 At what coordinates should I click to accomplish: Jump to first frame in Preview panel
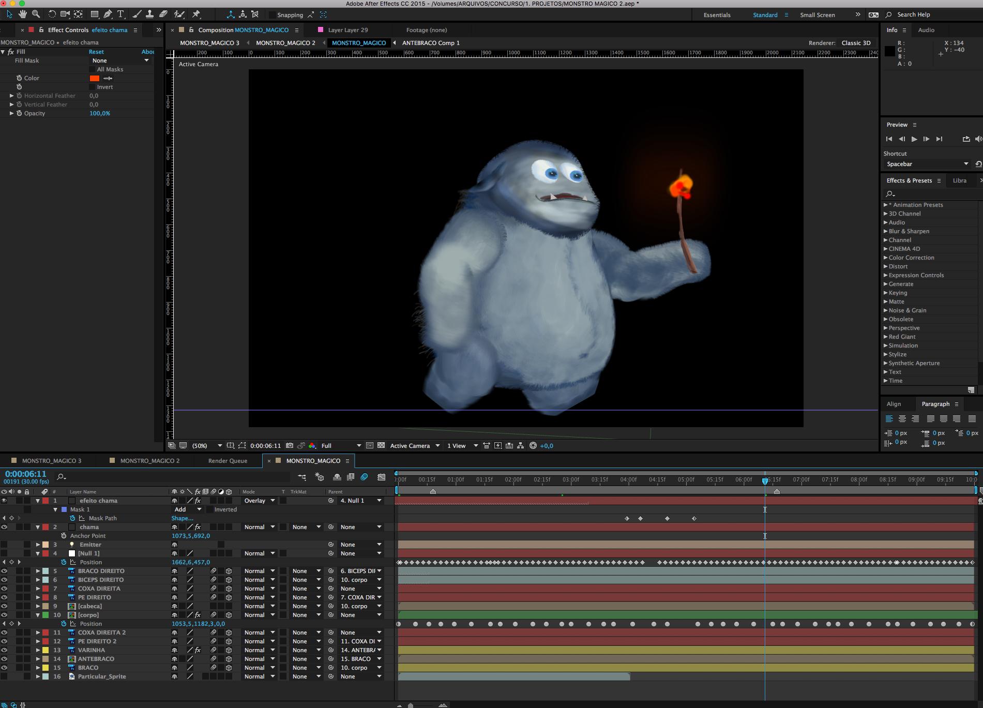pos(889,139)
